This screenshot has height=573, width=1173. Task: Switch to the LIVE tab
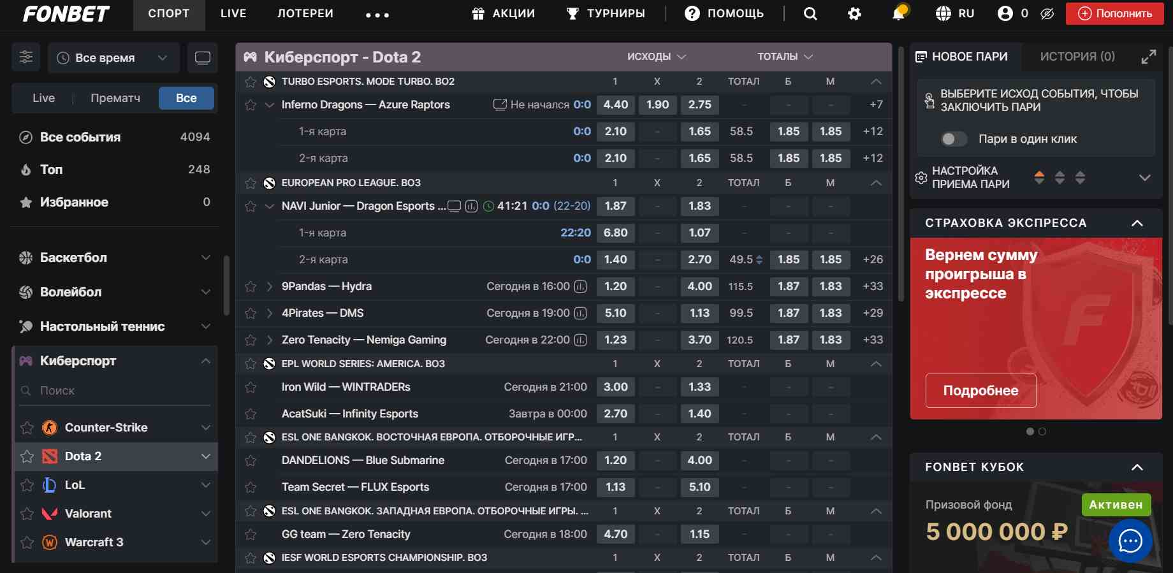pos(233,13)
